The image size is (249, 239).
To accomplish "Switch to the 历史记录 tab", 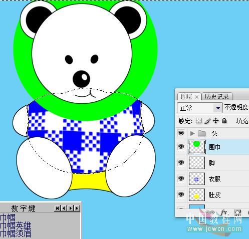I will point(216,97).
